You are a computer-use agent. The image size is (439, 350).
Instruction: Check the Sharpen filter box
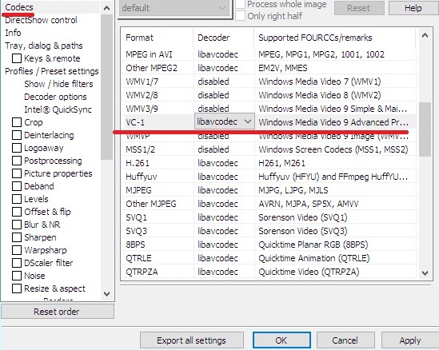click(x=17, y=237)
